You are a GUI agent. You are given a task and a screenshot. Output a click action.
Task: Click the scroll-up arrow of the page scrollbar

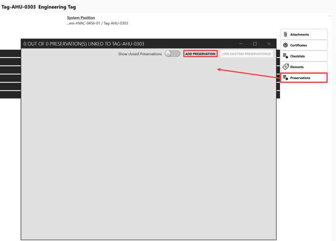tap(330, 16)
